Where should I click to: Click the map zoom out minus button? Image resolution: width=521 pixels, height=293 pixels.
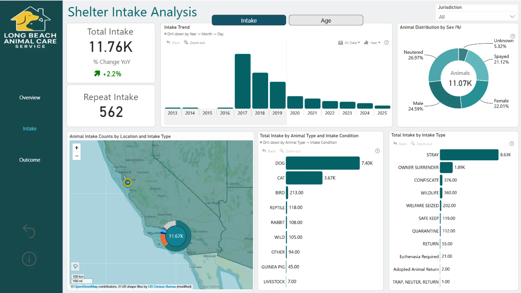(77, 156)
